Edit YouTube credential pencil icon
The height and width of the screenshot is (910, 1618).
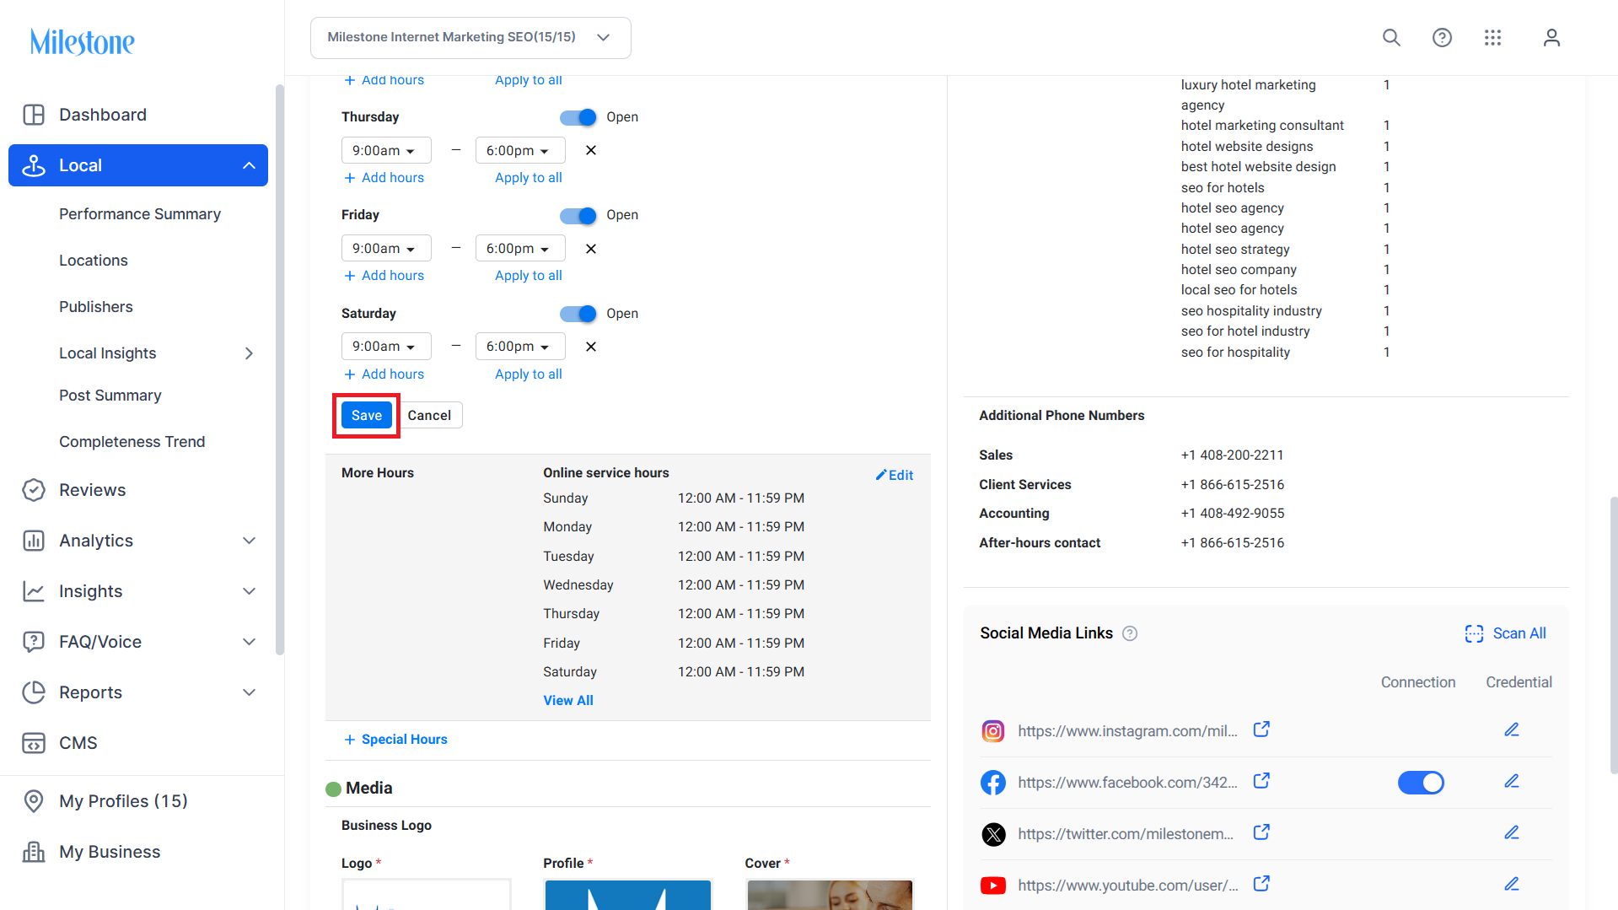(1512, 884)
